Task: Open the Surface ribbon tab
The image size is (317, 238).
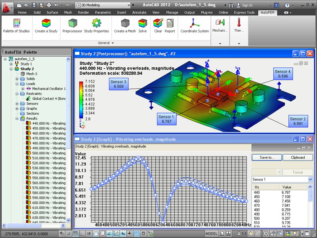Action: coord(52,12)
